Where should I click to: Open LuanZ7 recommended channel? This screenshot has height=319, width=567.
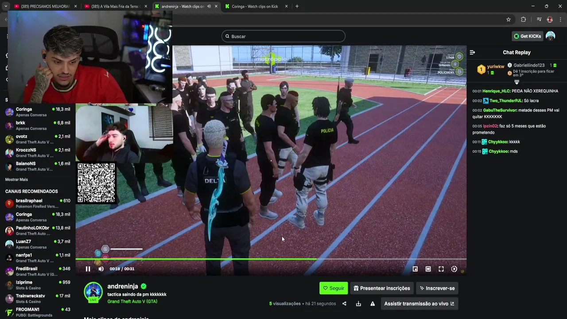(x=38, y=244)
